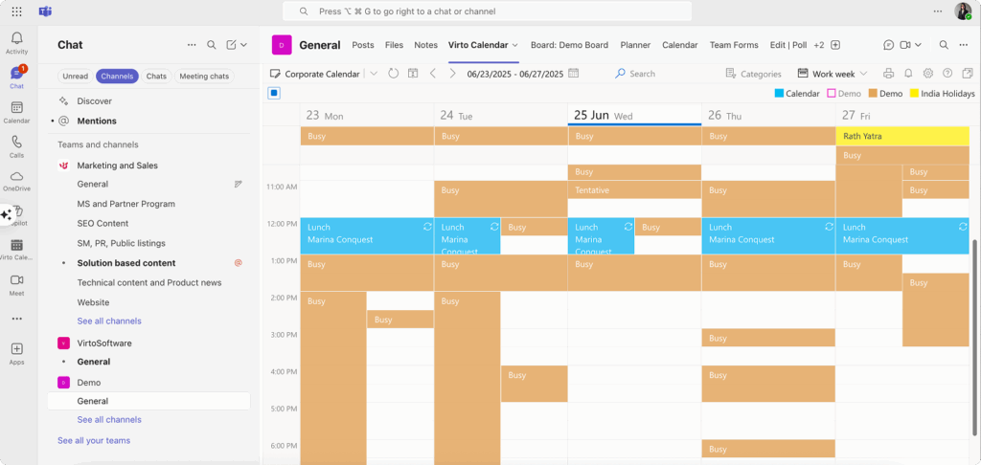Toggle the Calendar source in legend
Viewport: 981px width, 465px height.
797,94
